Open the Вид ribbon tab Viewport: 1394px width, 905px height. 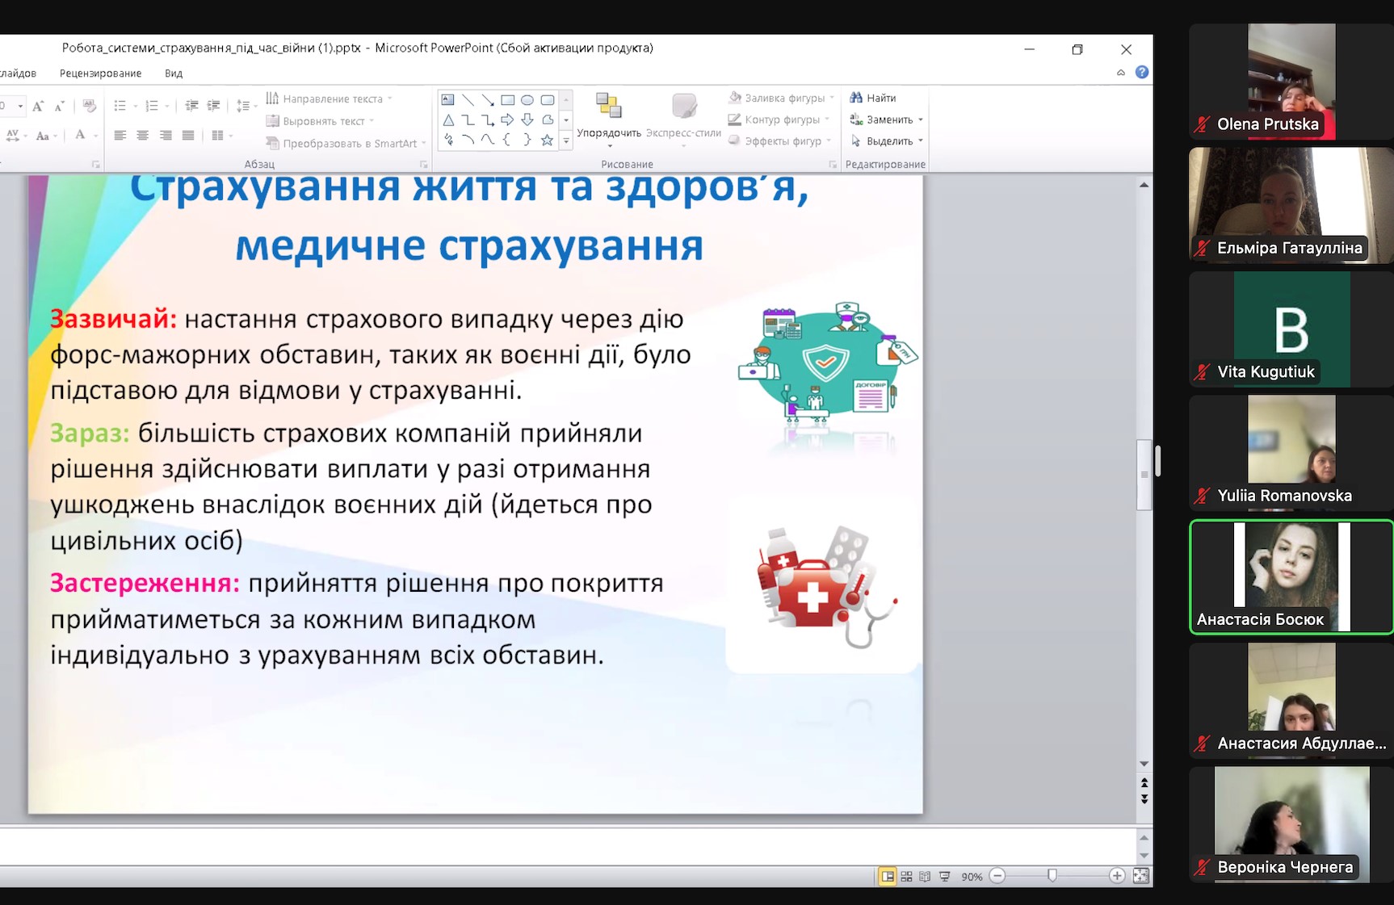click(174, 73)
